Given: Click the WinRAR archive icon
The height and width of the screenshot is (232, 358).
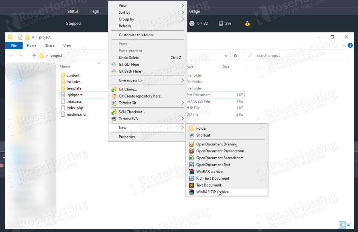Looking at the screenshot, I should (x=192, y=172).
